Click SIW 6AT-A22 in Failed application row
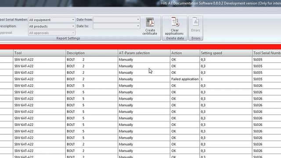This screenshot has height=158, width=281. click(x=24, y=79)
